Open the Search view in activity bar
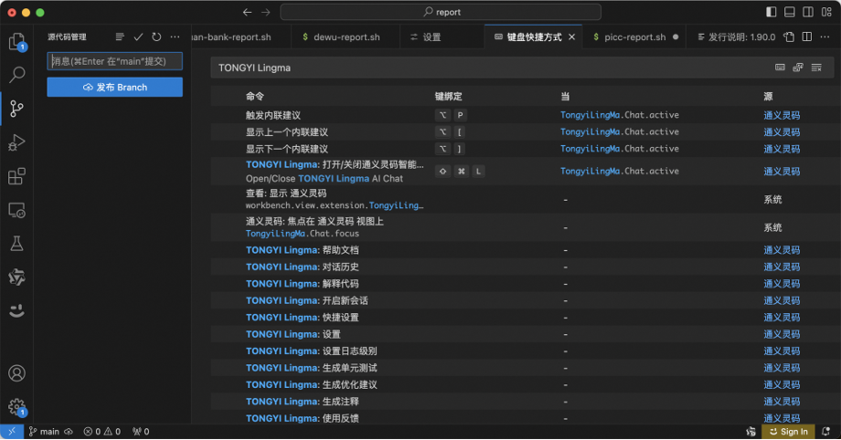The height and width of the screenshot is (440, 841). pyautogui.click(x=16, y=75)
